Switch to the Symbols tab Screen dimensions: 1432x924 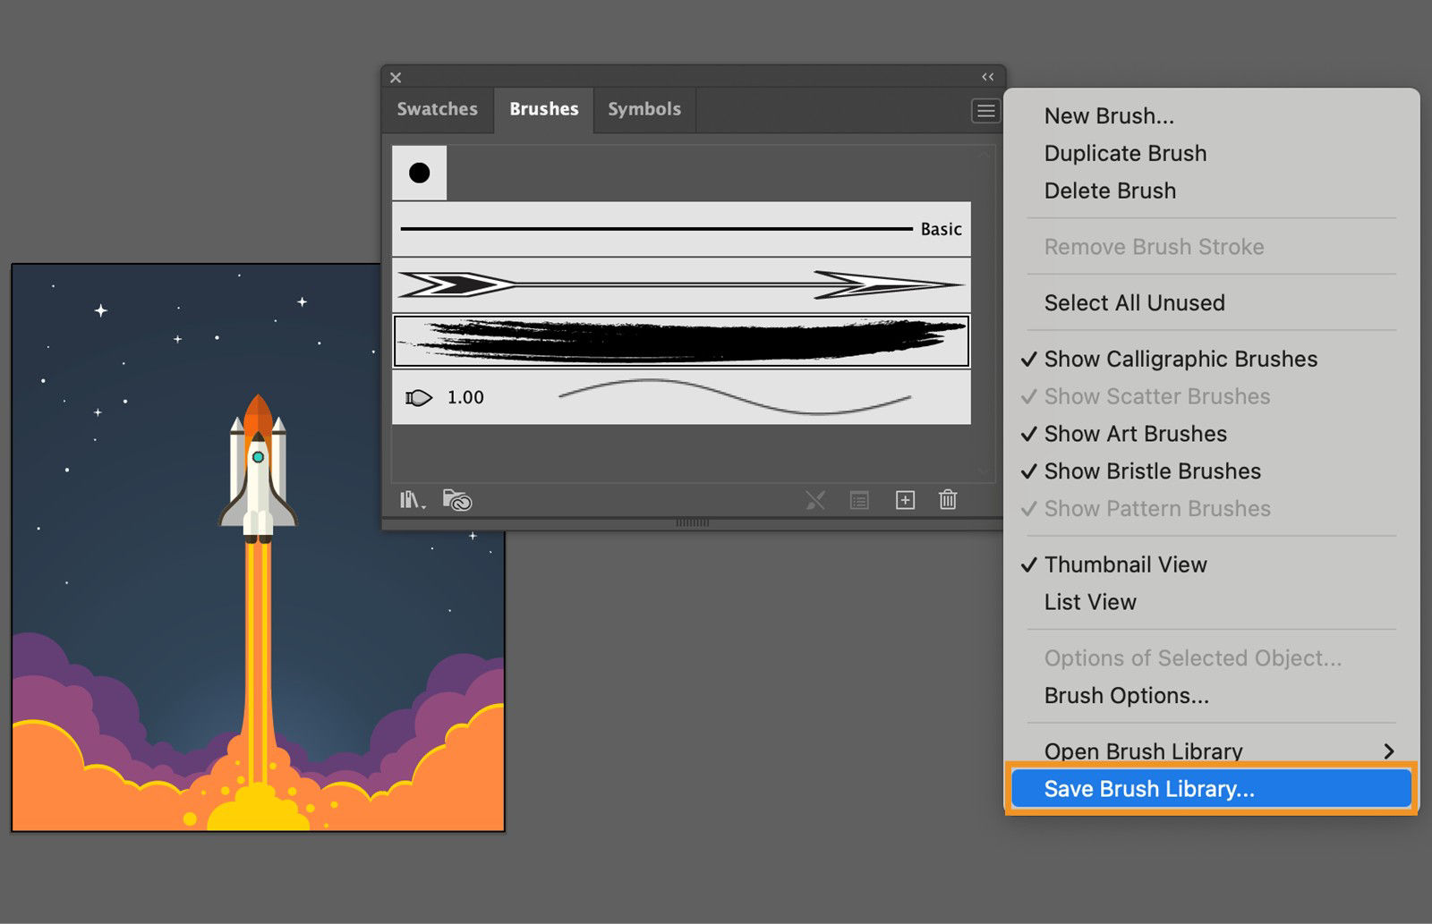(x=644, y=109)
